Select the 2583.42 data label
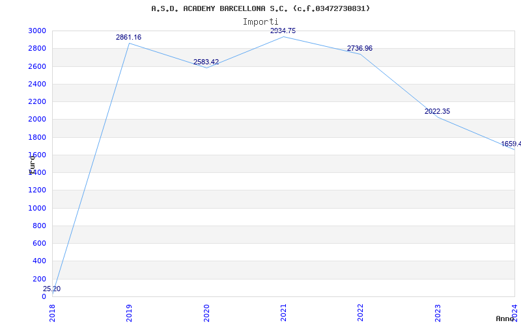Image resolution: width=521 pixels, height=325 pixels. (206, 62)
